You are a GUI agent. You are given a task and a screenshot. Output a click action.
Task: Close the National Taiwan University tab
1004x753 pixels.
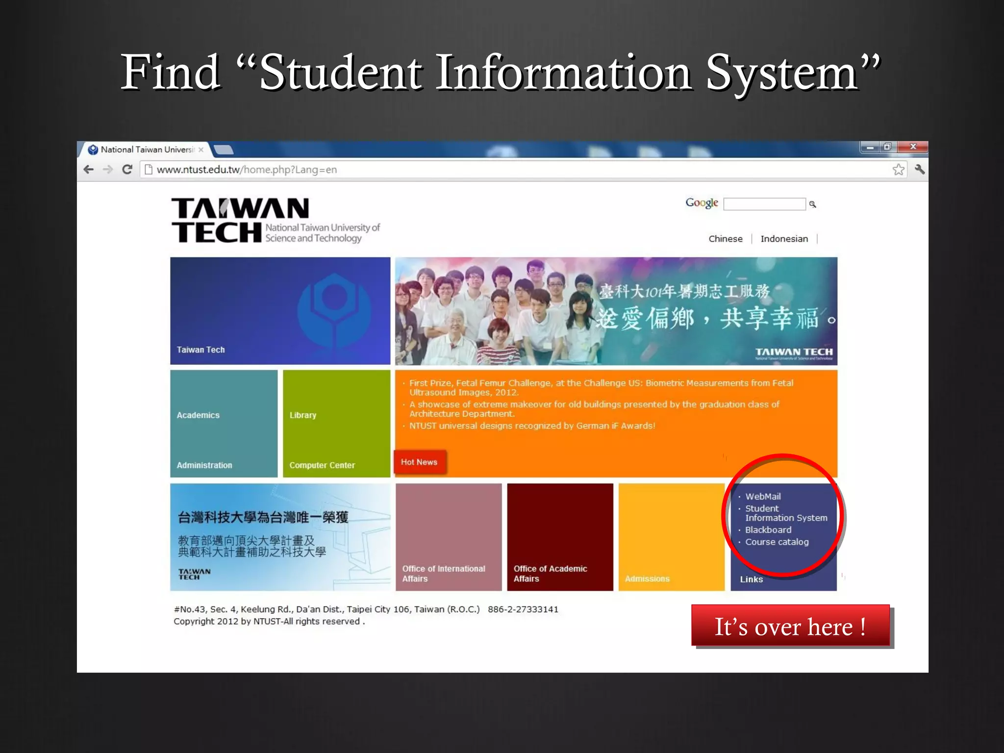click(201, 150)
